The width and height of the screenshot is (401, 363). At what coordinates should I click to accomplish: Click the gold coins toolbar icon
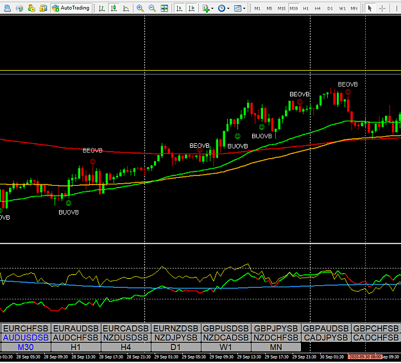click(31, 8)
